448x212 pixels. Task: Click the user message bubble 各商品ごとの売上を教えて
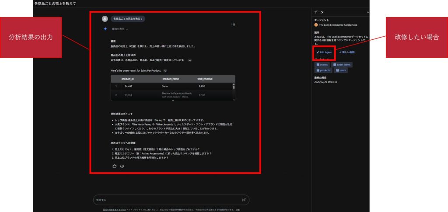[128, 19]
